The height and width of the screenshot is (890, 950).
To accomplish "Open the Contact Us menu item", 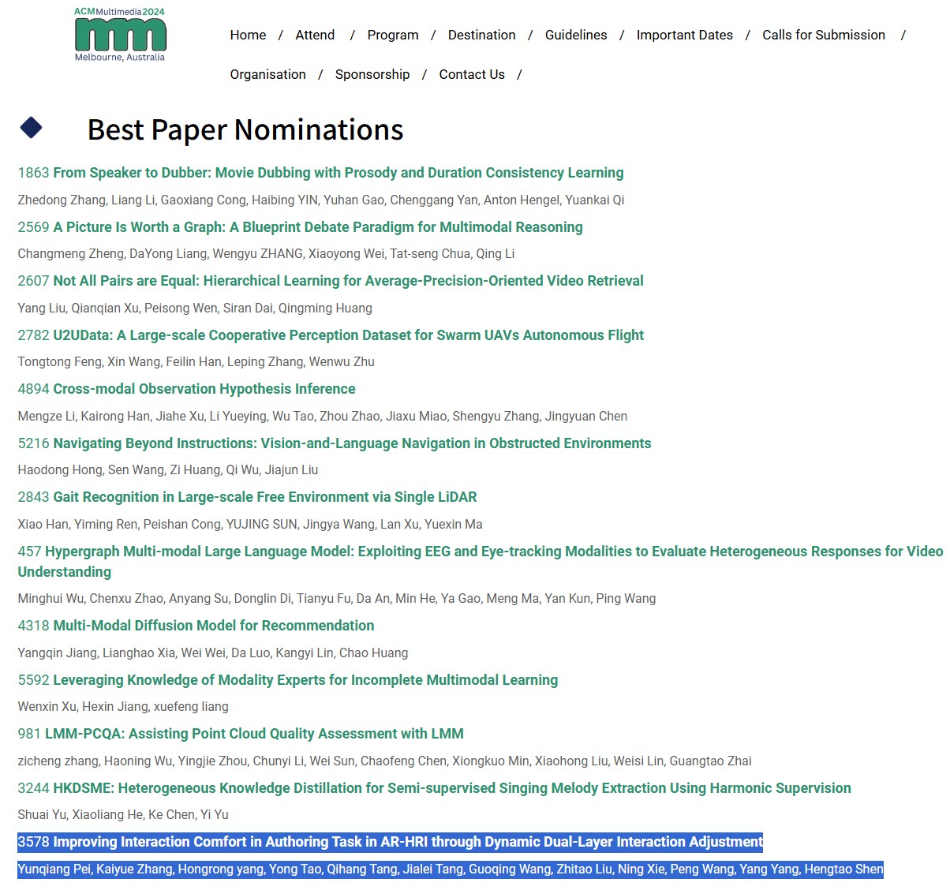I will click(472, 74).
